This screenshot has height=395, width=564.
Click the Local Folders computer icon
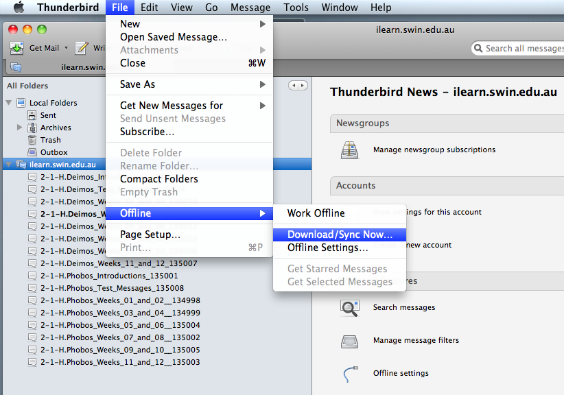(x=21, y=103)
